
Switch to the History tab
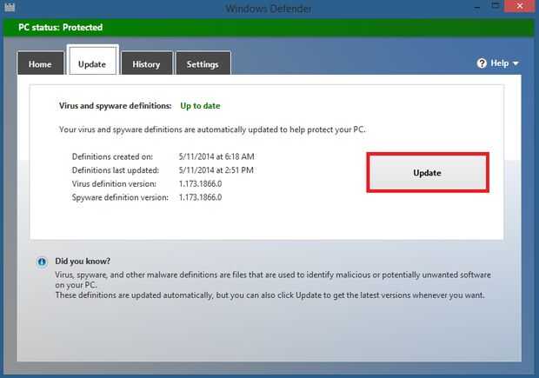147,63
